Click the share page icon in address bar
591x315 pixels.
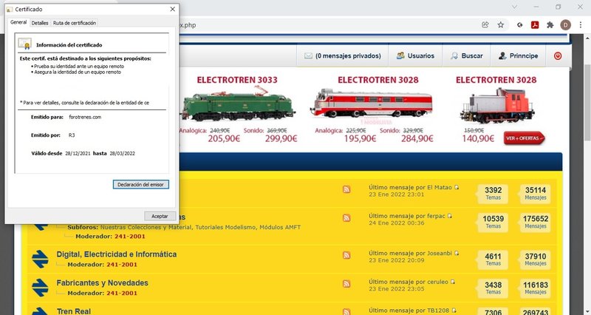(x=485, y=25)
